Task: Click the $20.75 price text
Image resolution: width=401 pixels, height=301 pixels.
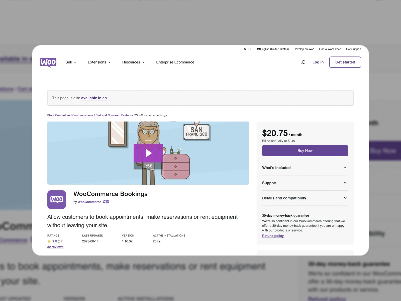Action: pyautogui.click(x=275, y=133)
